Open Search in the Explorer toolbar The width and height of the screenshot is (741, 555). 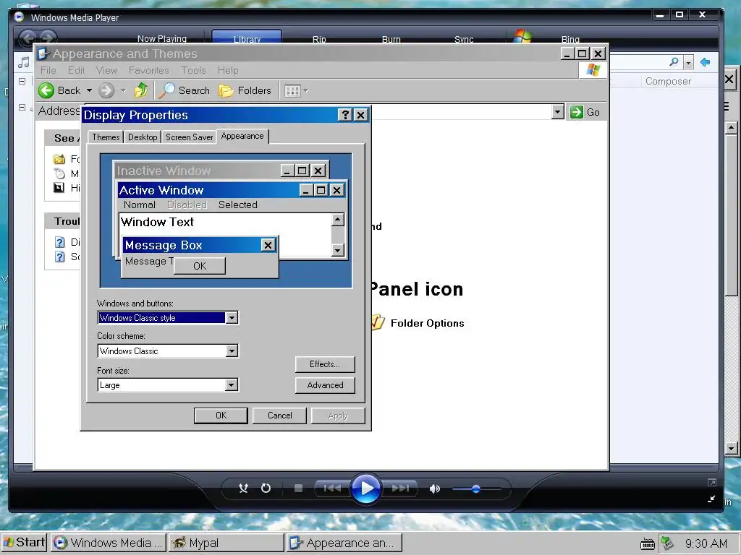pos(184,90)
